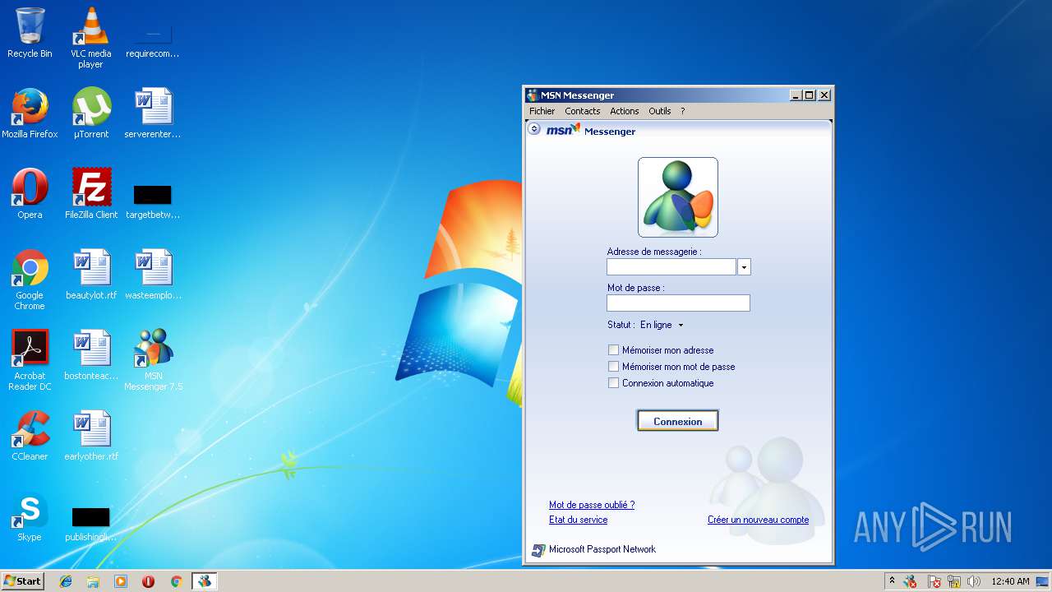Select the Opera desktop shortcut
The image size is (1052, 592).
[x=30, y=194]
